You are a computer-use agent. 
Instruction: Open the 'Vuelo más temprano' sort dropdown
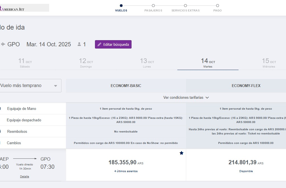[x=30, y=86]
